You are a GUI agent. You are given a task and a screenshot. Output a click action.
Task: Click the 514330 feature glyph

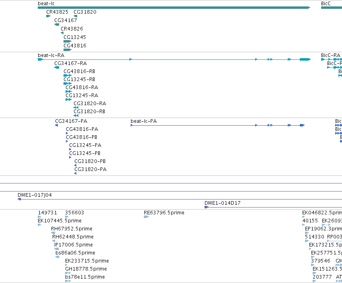[307, 241]
